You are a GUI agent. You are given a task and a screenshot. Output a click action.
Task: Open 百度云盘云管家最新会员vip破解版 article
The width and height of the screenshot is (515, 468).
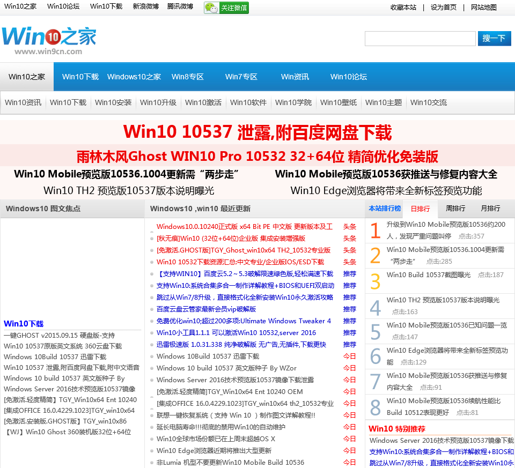[206, 309]
